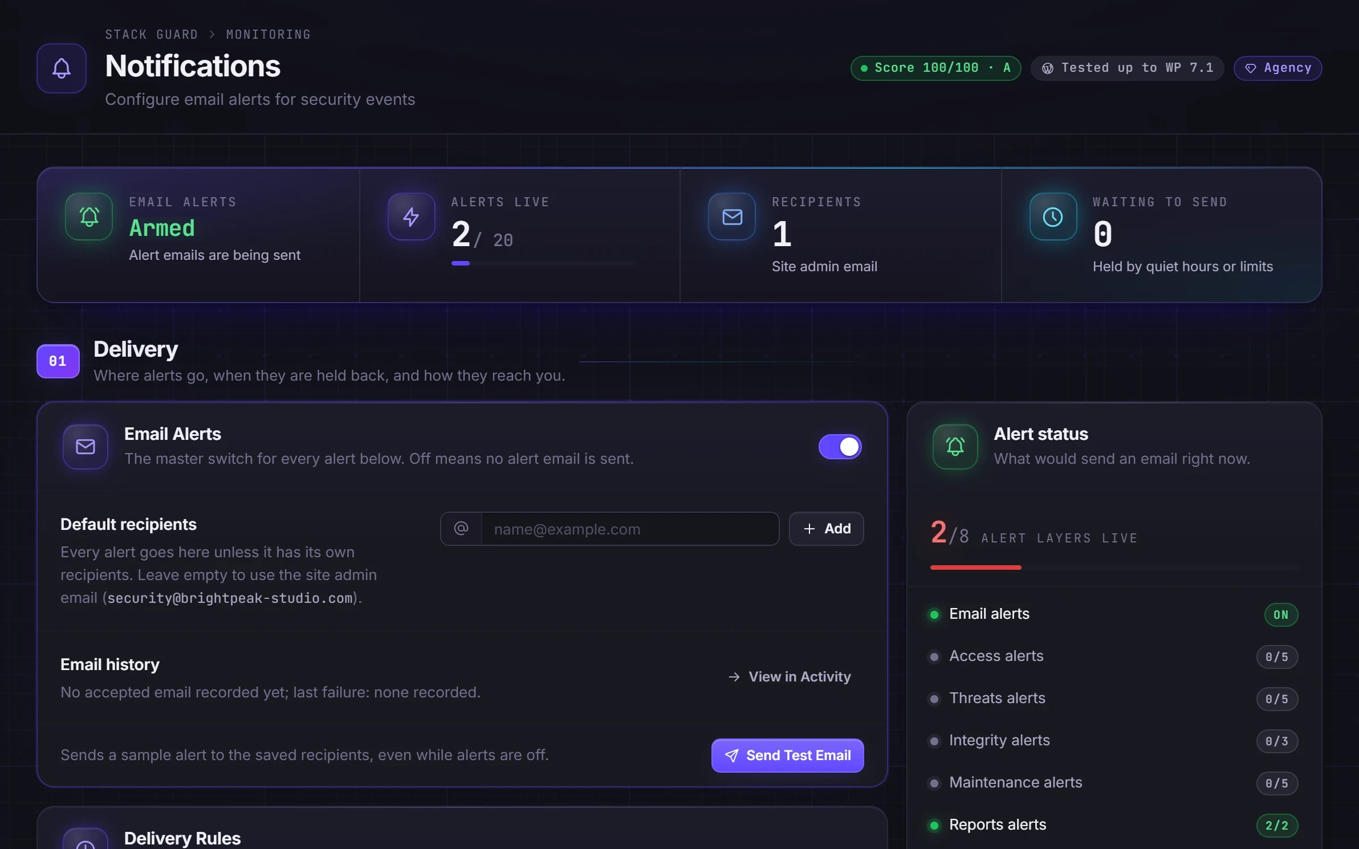Click the Site admin email text

click(824, 267)
